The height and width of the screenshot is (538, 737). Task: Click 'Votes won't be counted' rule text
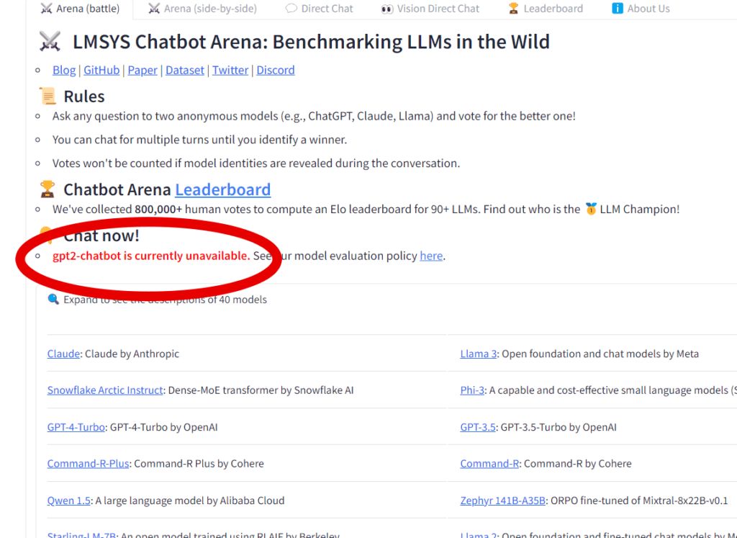click(x=256, y=163)
